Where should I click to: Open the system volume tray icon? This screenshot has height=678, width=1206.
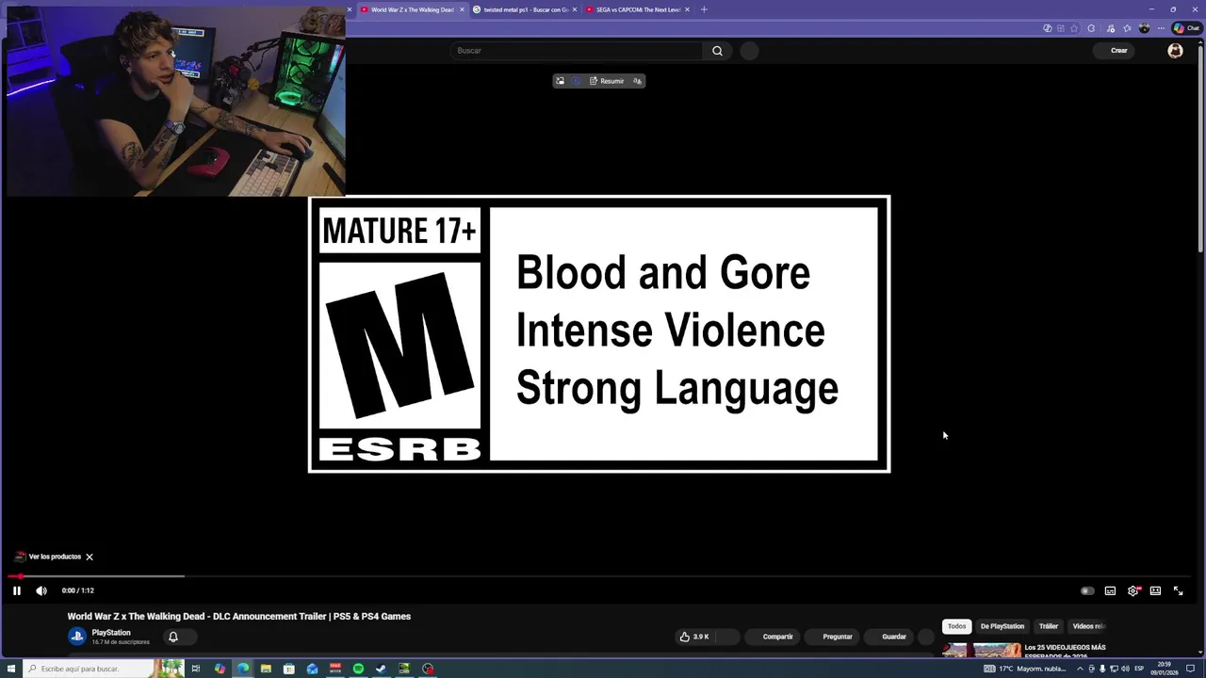pos(1126,669)
